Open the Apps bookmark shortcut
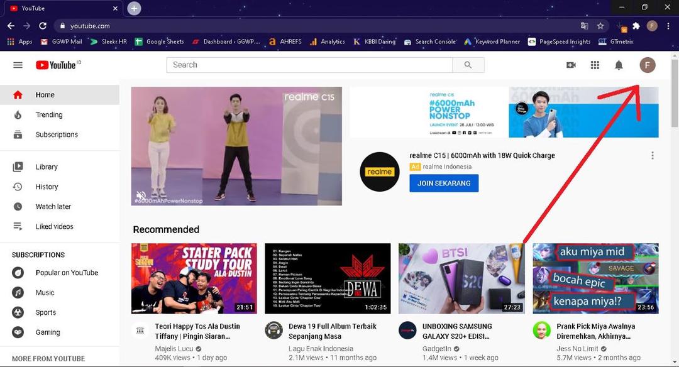679x367 pixels. click(20, 41)
